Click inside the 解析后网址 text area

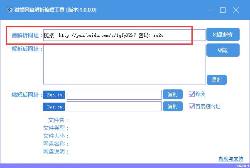coord(124,65)
